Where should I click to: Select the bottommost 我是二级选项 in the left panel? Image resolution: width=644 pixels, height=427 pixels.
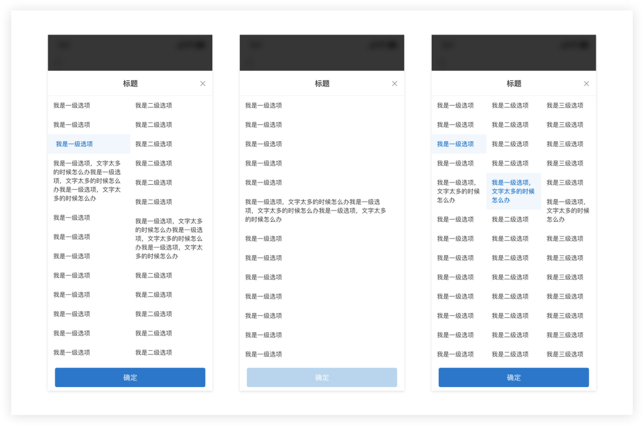(154, 352)
